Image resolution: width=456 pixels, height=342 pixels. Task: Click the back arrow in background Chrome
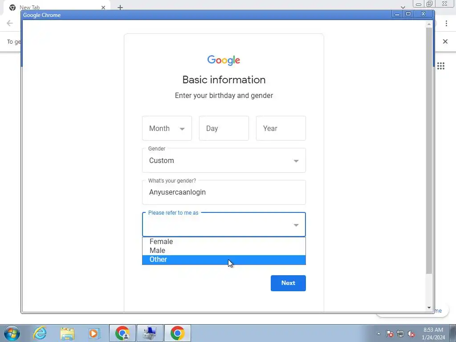[10, 23]
